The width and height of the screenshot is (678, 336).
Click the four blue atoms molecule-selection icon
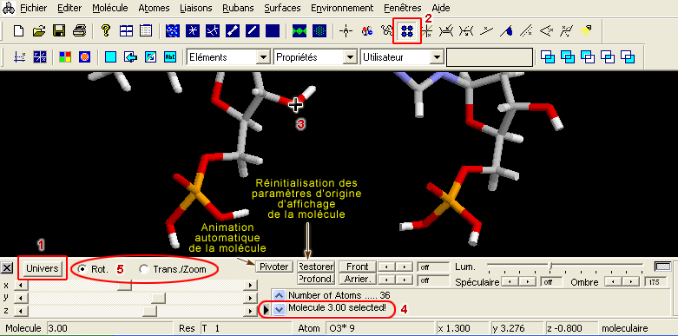pos(407,30)
